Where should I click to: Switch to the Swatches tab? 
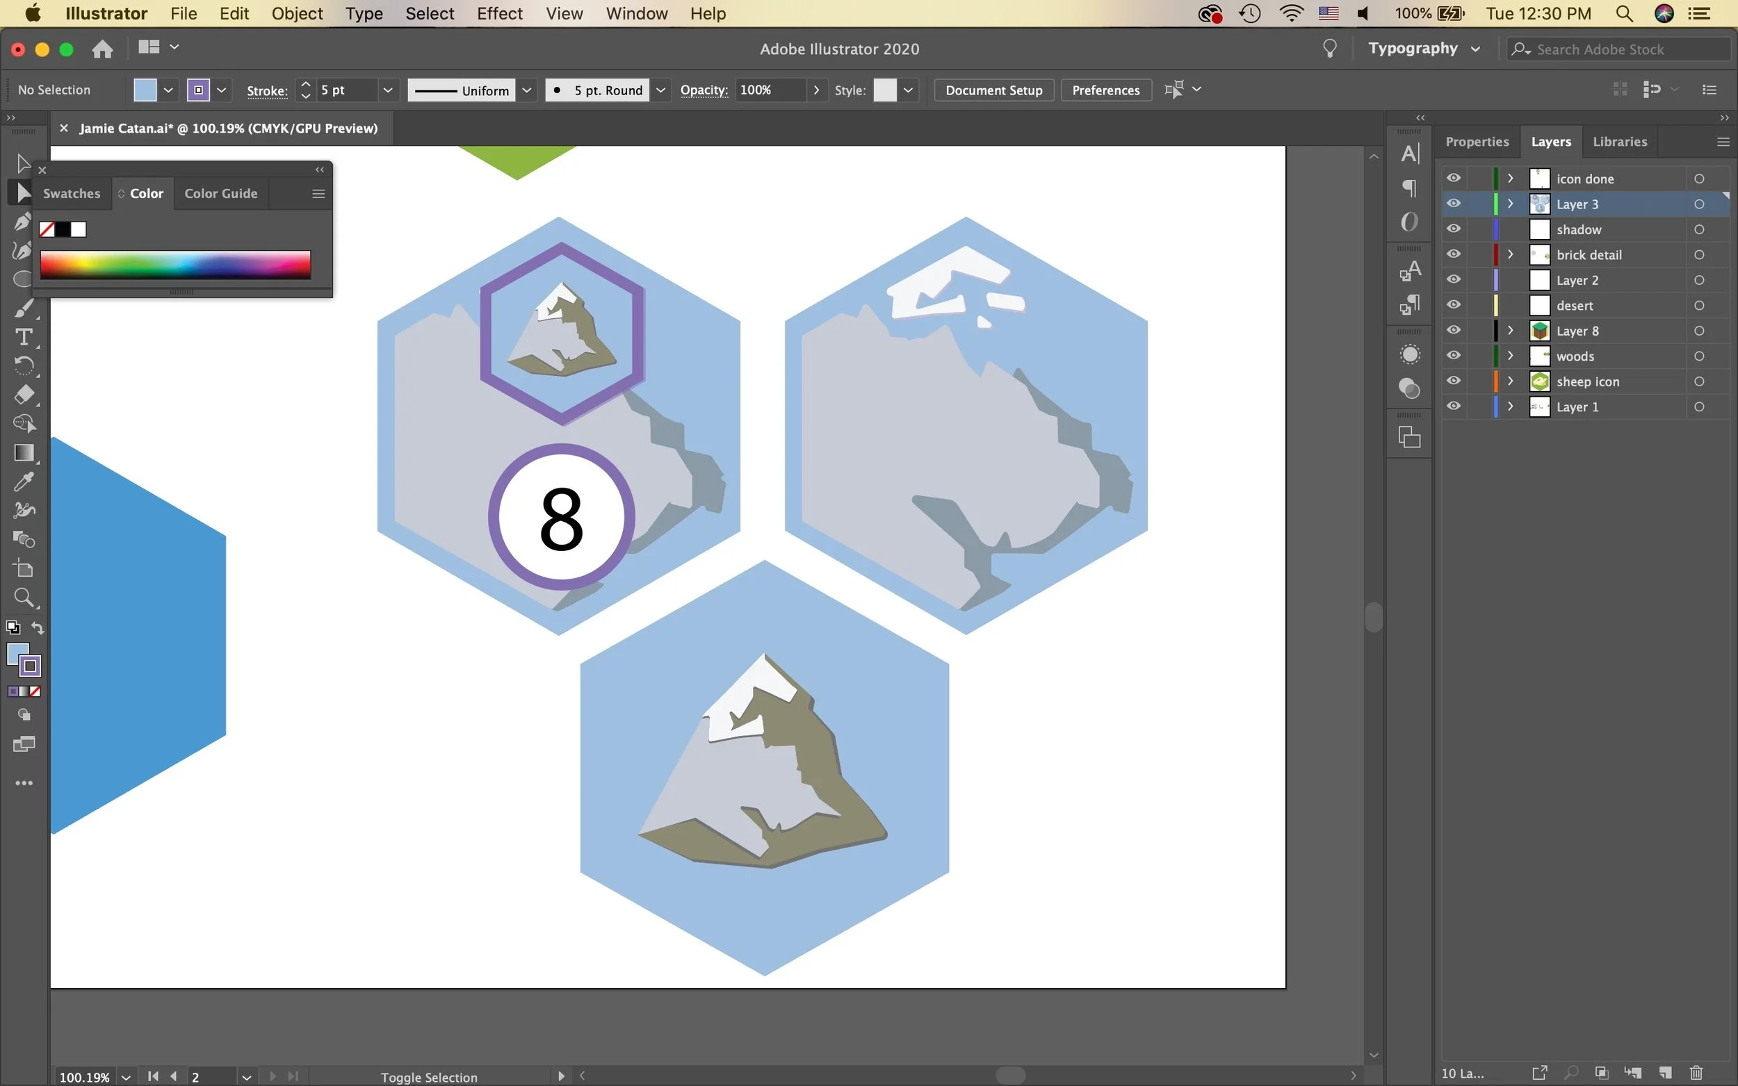coord(72,193)
